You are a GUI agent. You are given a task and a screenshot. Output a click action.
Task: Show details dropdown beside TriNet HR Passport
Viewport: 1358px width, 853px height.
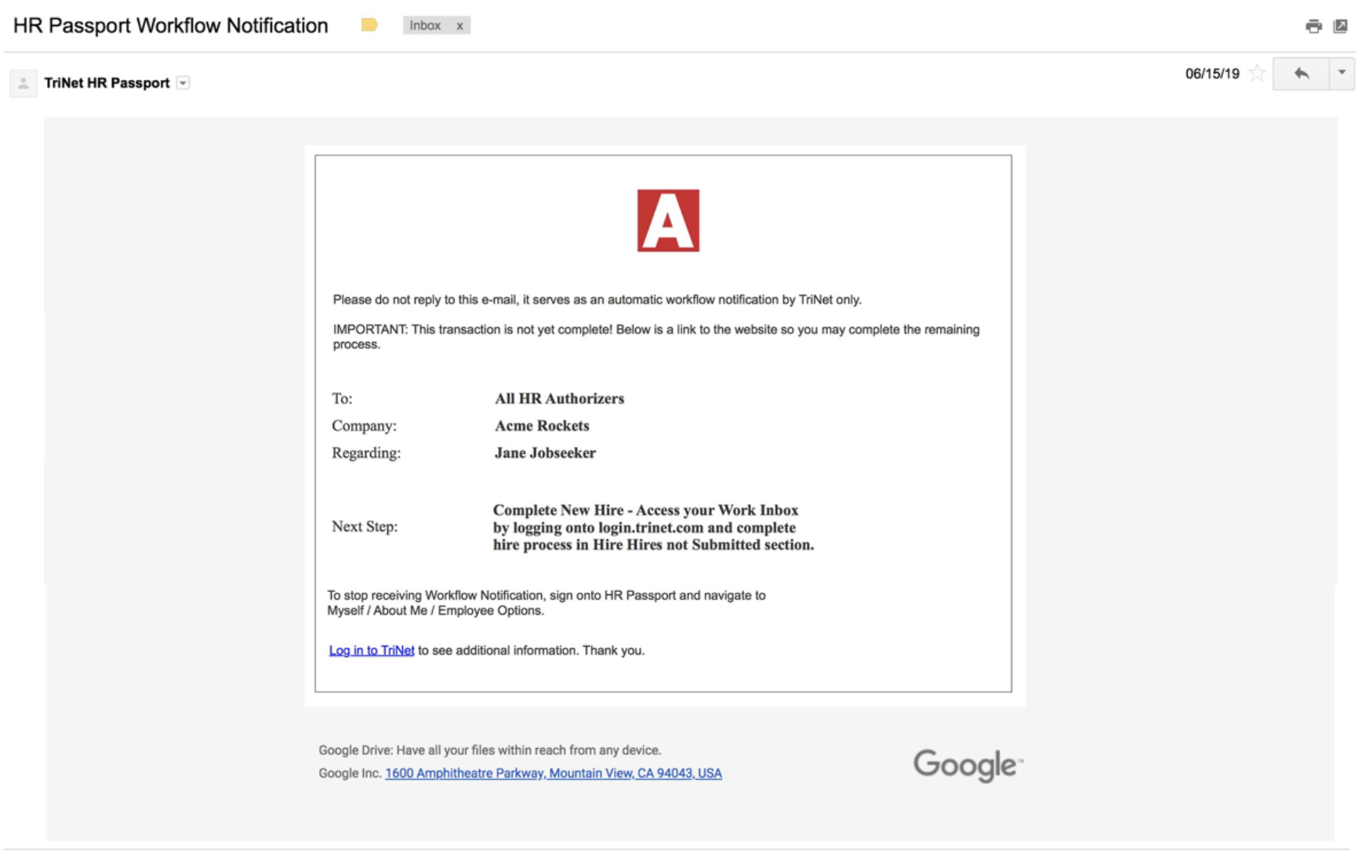point(183,83)
